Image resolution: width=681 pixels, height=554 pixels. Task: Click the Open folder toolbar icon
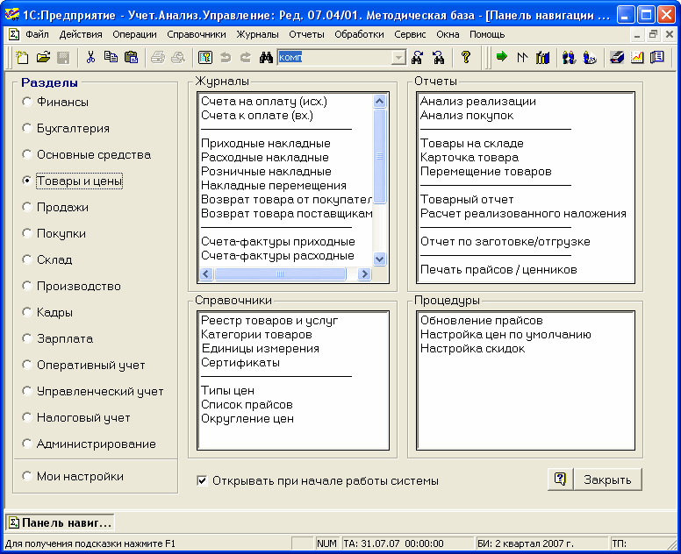coord(43,57)
